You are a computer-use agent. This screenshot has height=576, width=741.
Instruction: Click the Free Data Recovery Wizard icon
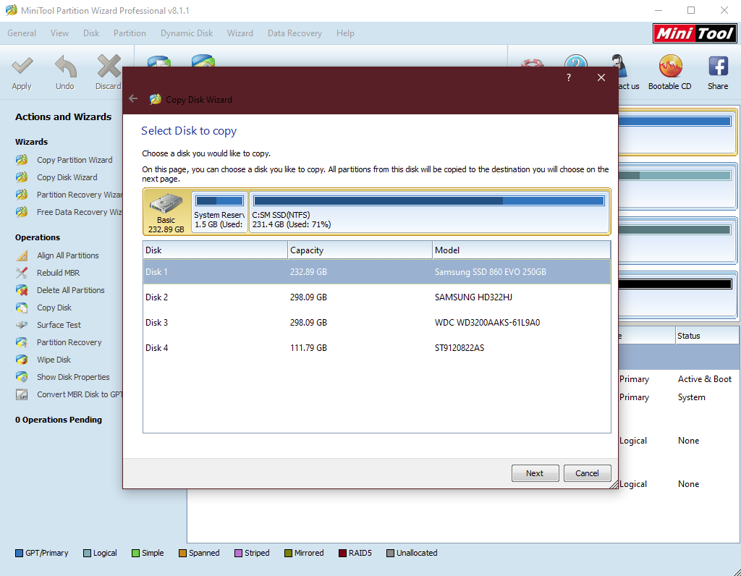click(x=22, y=212)
